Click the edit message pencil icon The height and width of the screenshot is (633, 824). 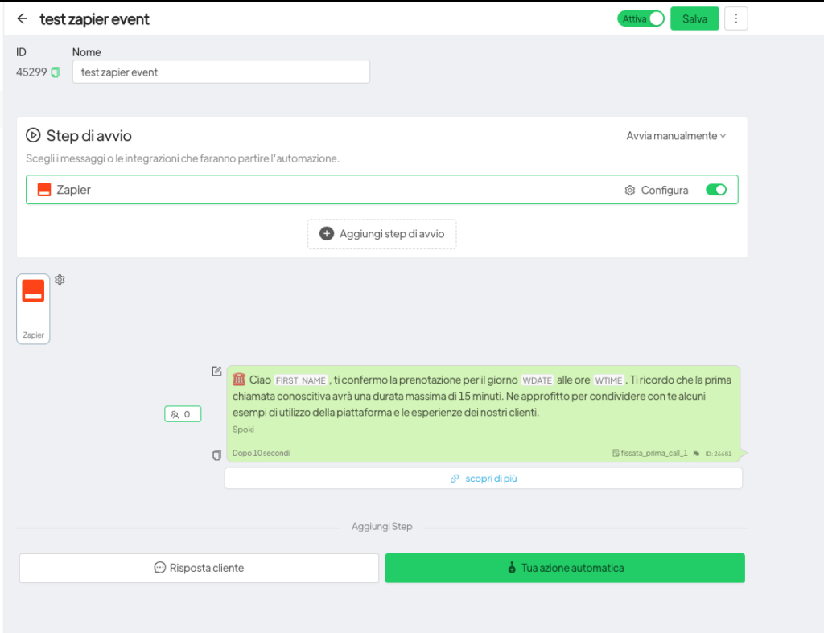coord(216,371)
